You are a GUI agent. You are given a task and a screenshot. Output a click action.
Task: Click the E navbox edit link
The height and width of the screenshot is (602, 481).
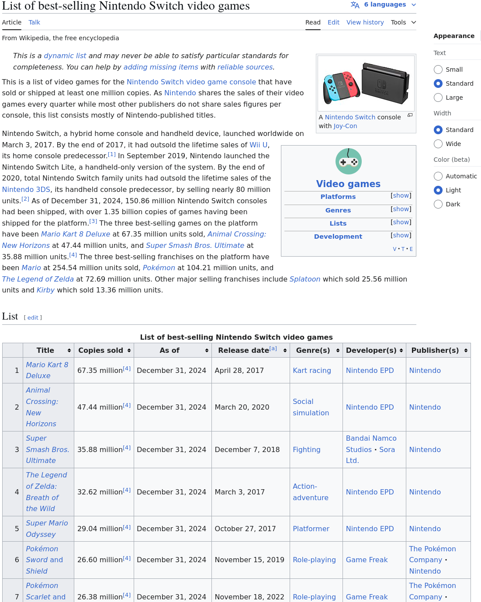click(x=411, y=249)
